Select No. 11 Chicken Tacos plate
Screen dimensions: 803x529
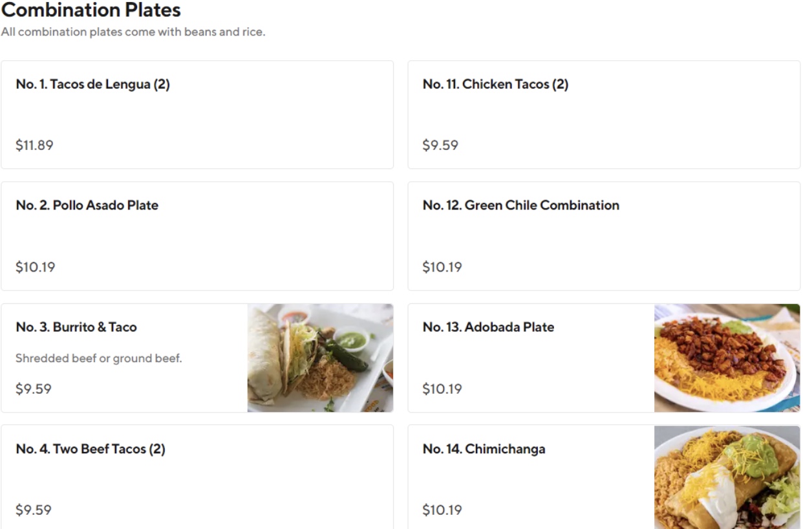click(495, 84)
